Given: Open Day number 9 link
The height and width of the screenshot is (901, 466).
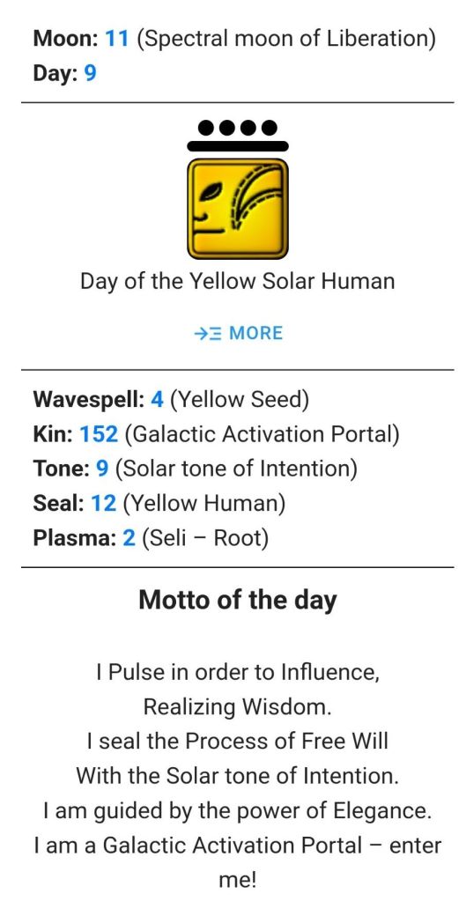Looking at the screenshot, I should click(x=90, y=74).
